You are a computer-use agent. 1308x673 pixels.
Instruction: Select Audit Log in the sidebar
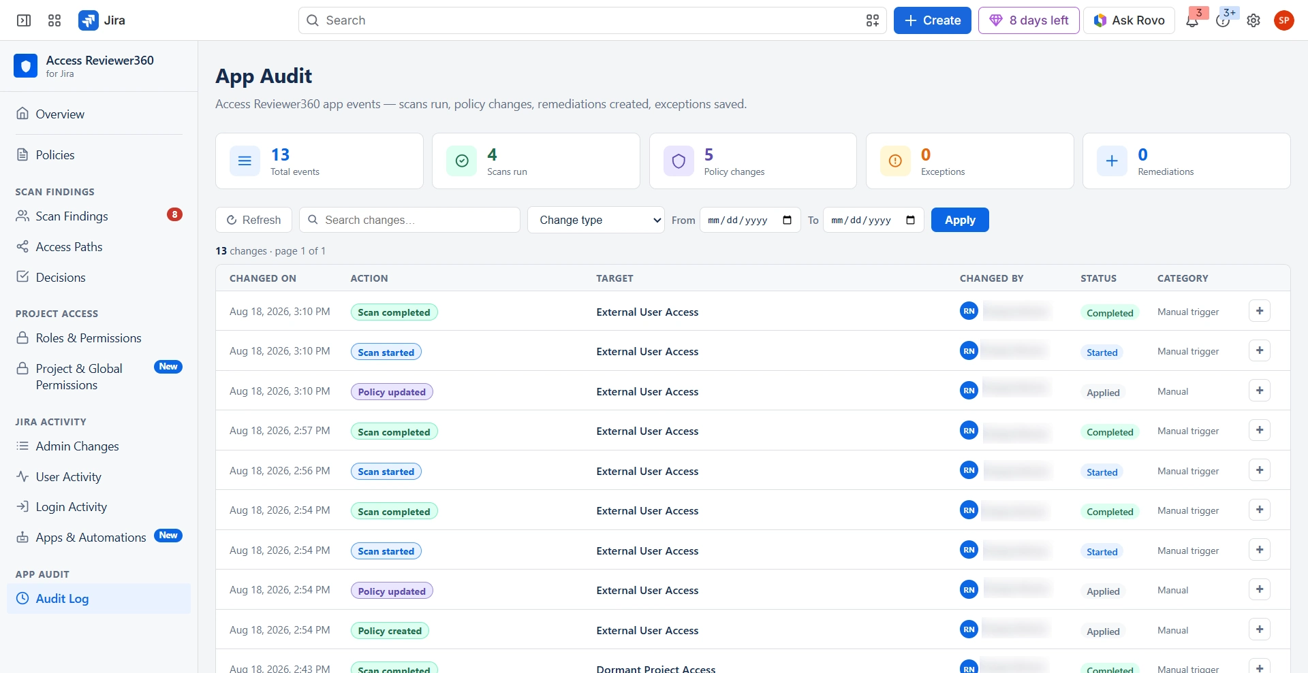(x=99, y=598)
